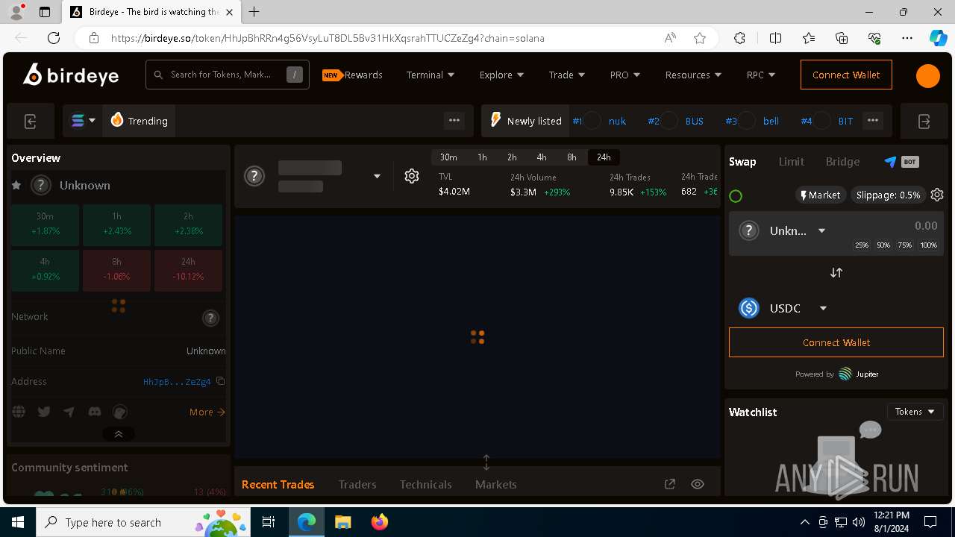
Task: Click Connect Wallet in header
Action: tap(846, 75)
